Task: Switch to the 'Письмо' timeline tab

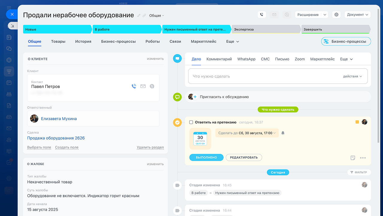Action: 282,59
